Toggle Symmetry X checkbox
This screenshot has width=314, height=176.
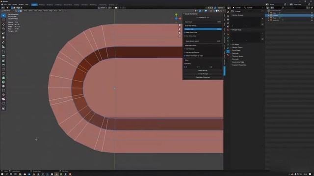tap(185, 67)
